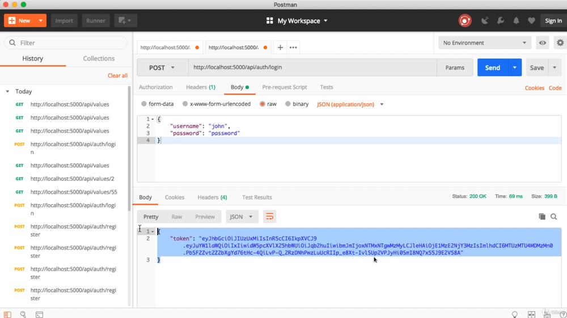Select the form-data radio option
Image resolution: width=567 pixels, height=318 pixels.
144,104
